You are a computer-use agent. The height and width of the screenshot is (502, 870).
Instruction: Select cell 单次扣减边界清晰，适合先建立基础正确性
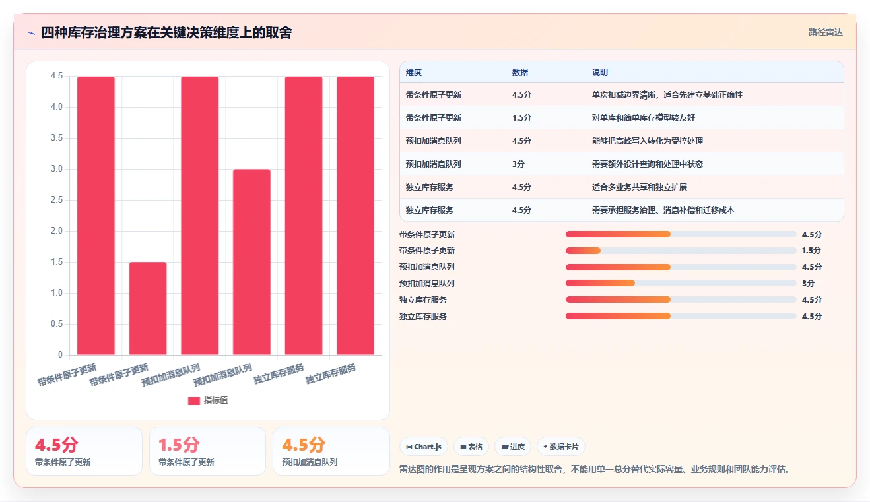[x=667, y=95]
